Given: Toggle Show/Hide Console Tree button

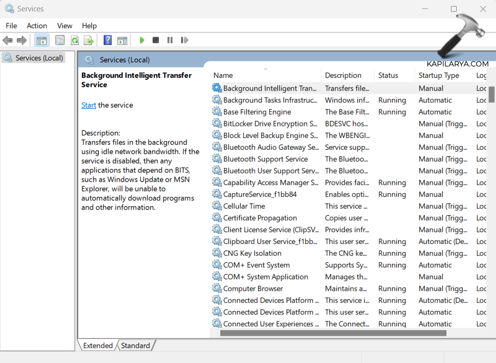Looking at the screenshot, I should (x=42, y=40).
